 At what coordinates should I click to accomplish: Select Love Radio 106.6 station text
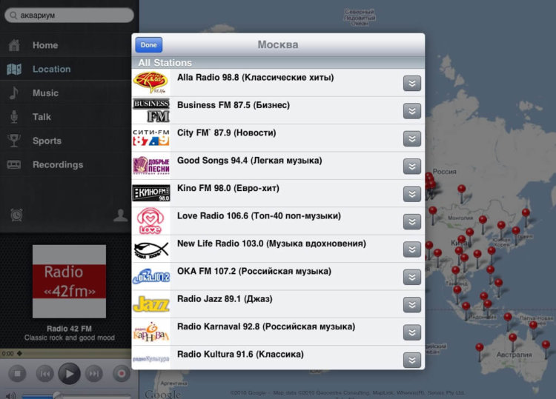(x=259, y=216)
